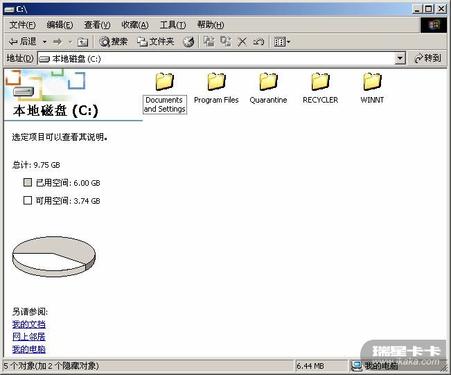Click the 本地磁盘 (C:) heading
This screenshot has width=451, height=375.
click(55, 110)
